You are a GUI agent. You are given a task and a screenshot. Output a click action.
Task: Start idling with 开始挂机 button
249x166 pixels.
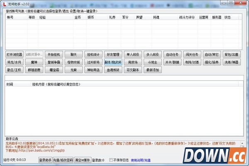tap(54, 54)
